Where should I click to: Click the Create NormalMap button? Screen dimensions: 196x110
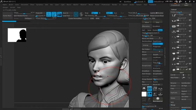click(x=78, y=18)
